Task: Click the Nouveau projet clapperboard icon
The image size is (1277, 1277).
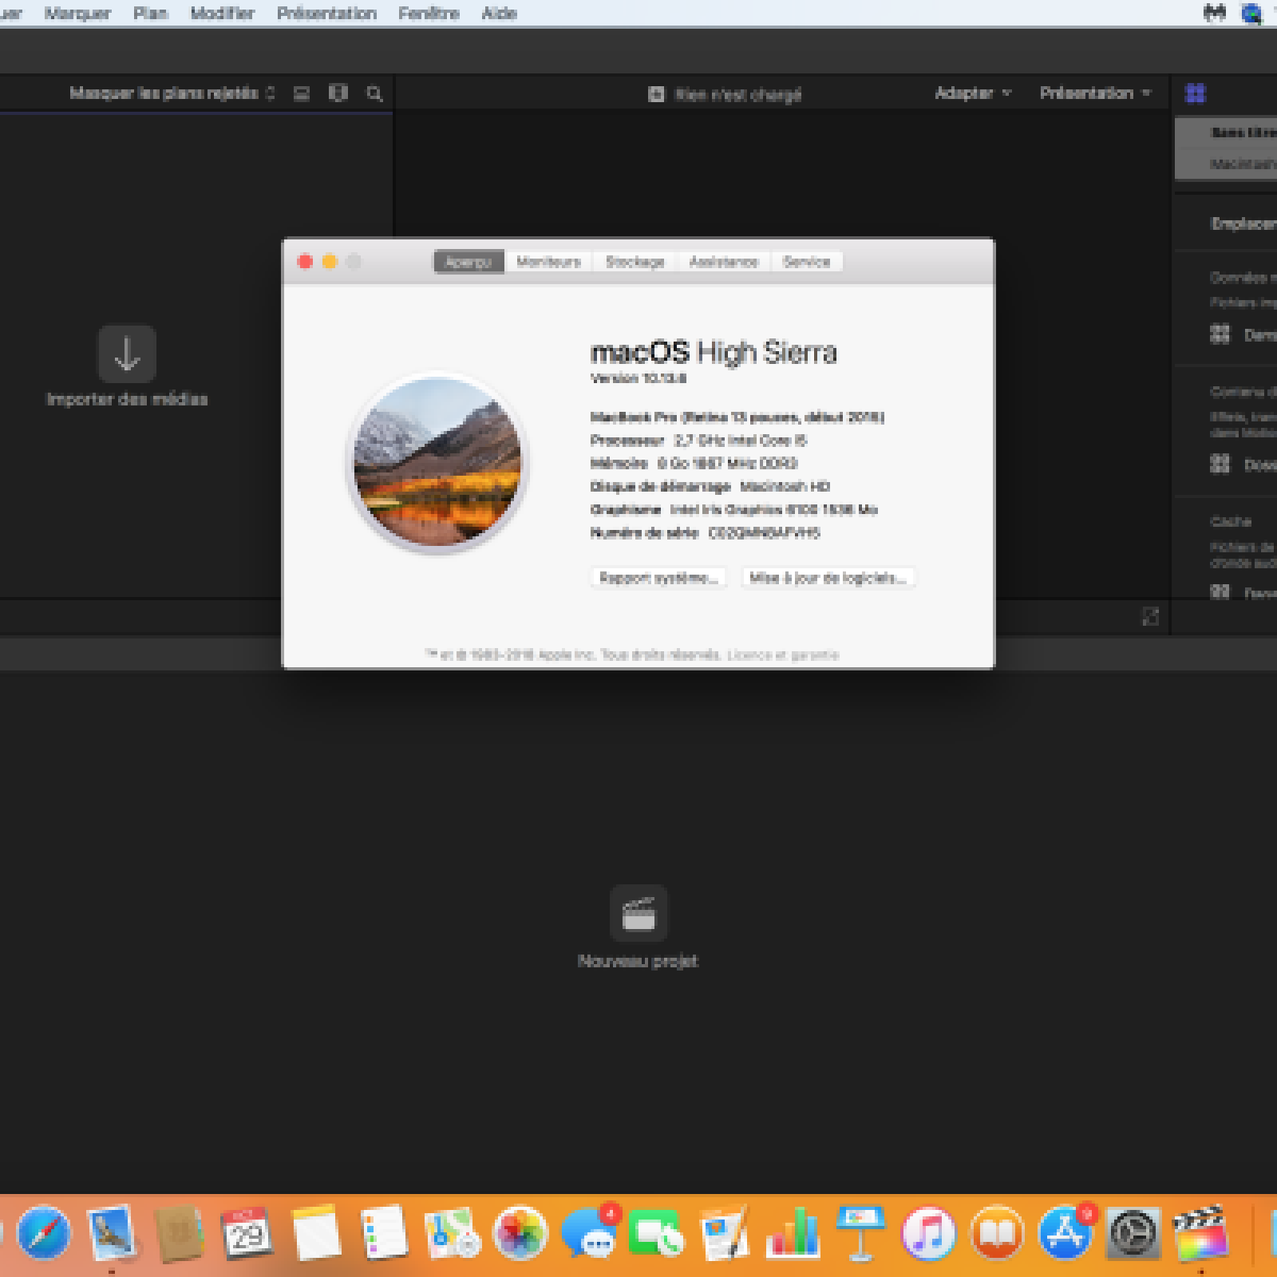Action: [x=638, y=913]
